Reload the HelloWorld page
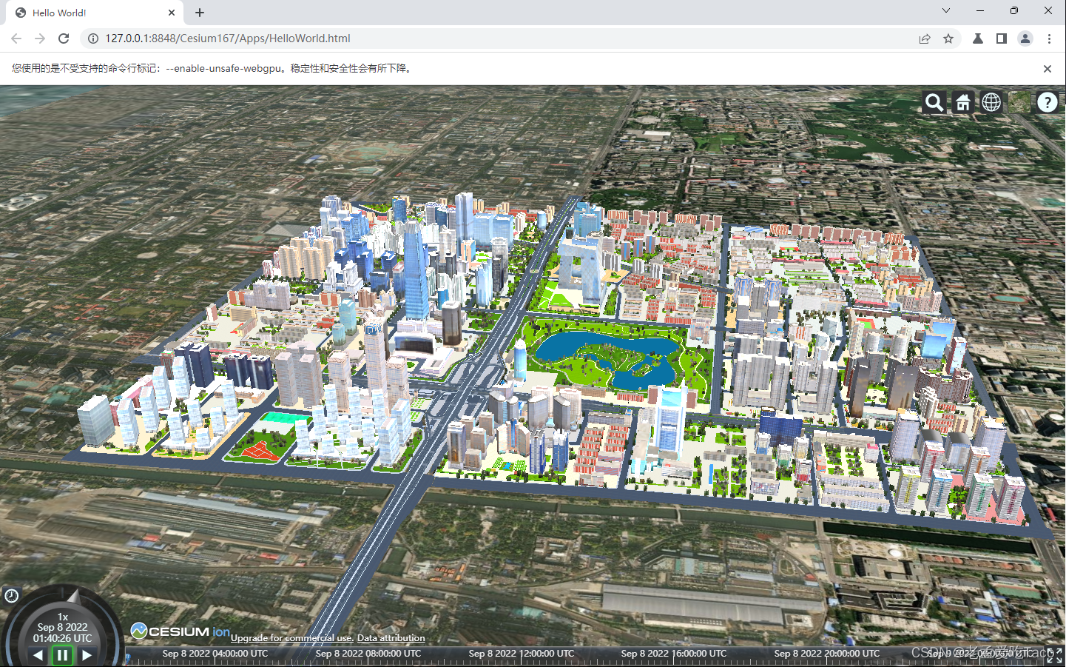The image size is (1066, 667). (64, 38)
